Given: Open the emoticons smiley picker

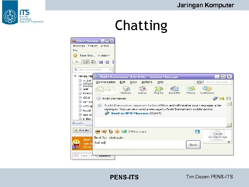Looking at the screenshot, I should [x=97, y=132].
